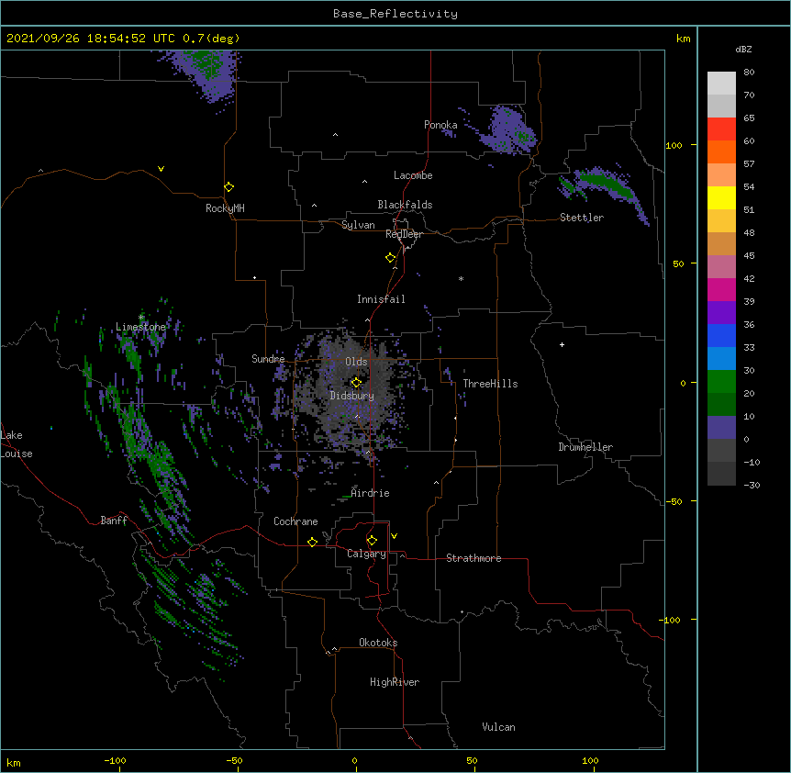Screen dimensions: 791x773
Task: Click the Stettler city label
Action: coord(582,218)
